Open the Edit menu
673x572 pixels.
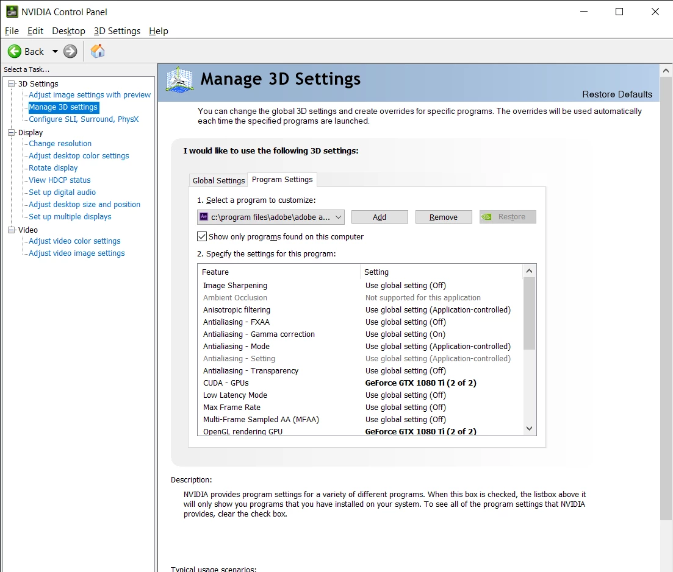pos(35,31)
